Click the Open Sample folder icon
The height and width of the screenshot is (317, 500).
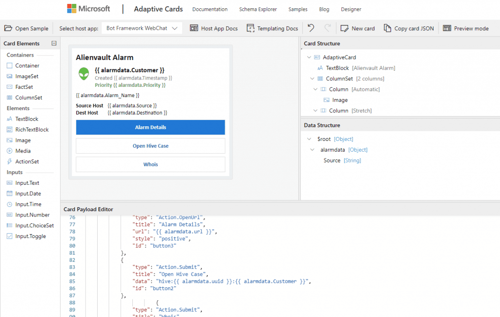click(8, 28)
